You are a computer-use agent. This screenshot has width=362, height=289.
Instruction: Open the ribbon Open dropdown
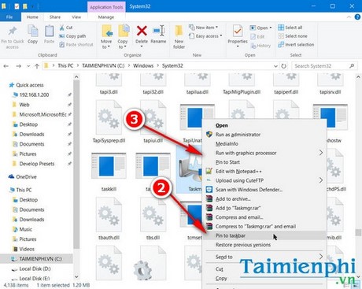pos(260,28)
